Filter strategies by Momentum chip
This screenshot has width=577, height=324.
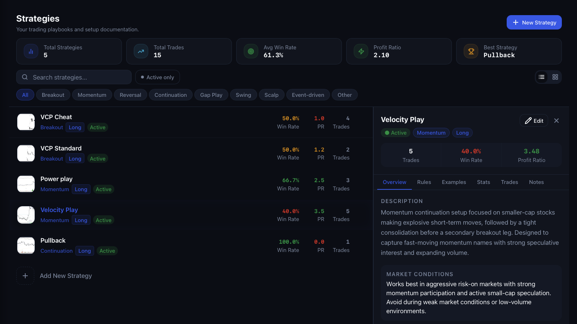click(92, 95)
